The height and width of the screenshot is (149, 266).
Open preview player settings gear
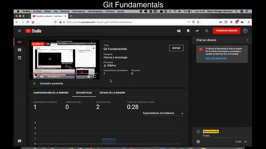tap(89, 77)
